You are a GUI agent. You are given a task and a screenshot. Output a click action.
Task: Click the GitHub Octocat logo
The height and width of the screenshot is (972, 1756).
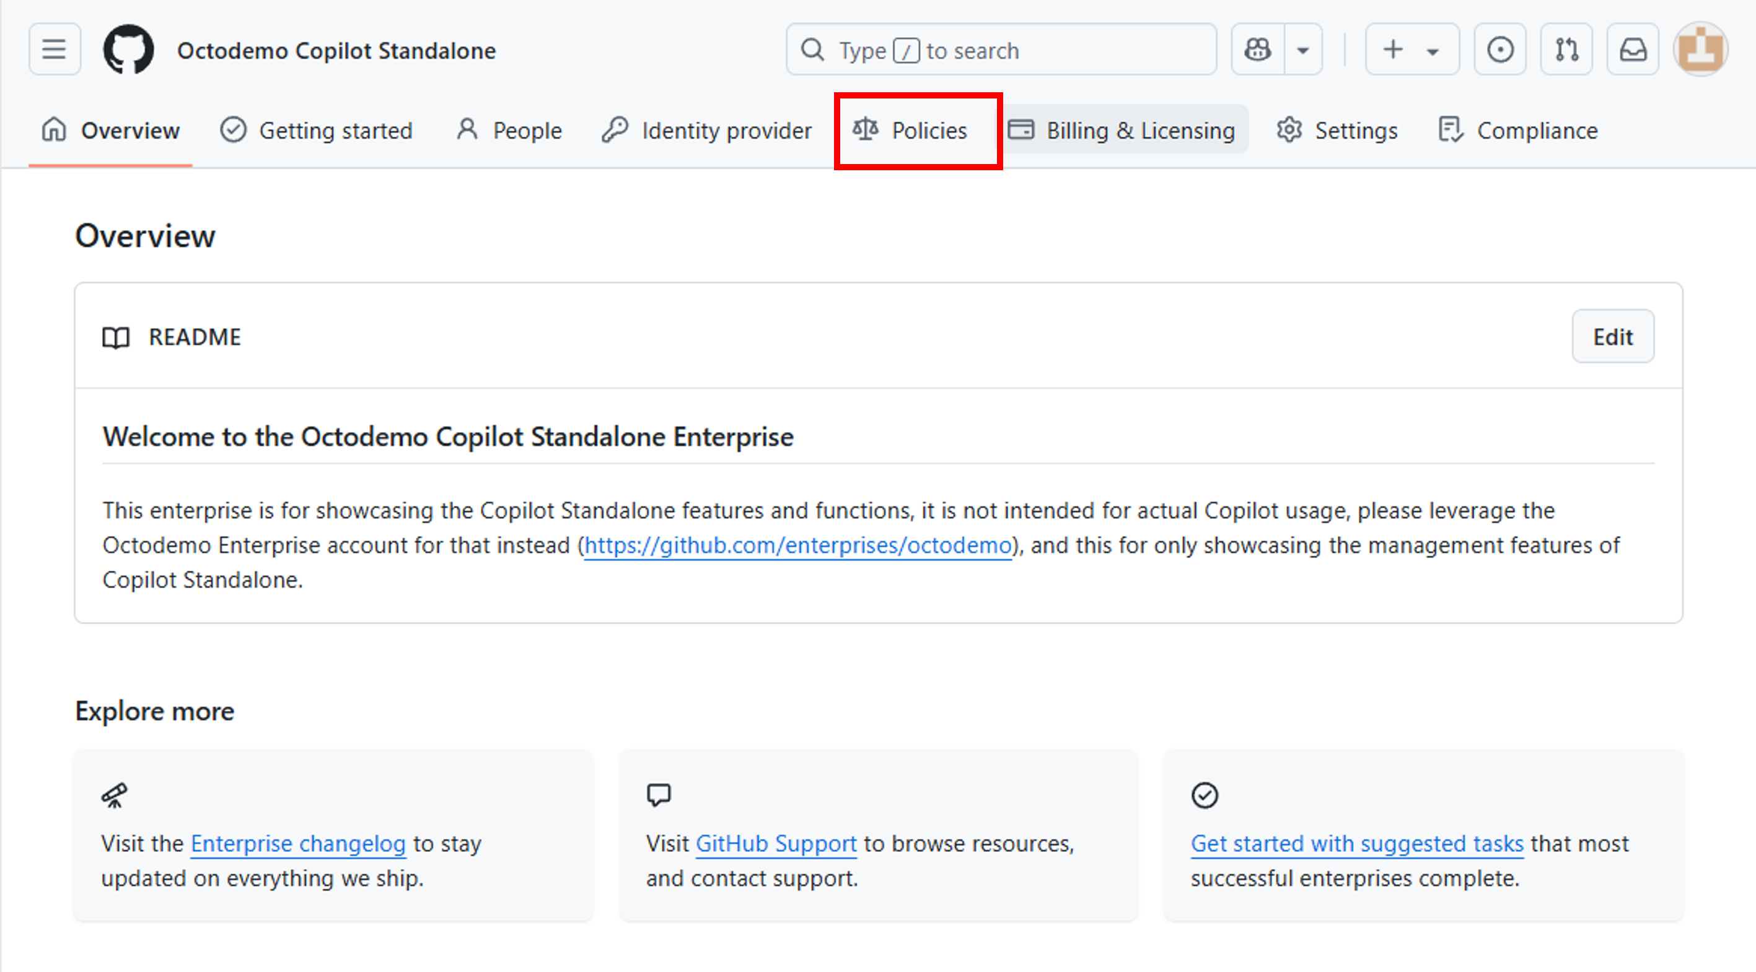(x=128, y=50)
